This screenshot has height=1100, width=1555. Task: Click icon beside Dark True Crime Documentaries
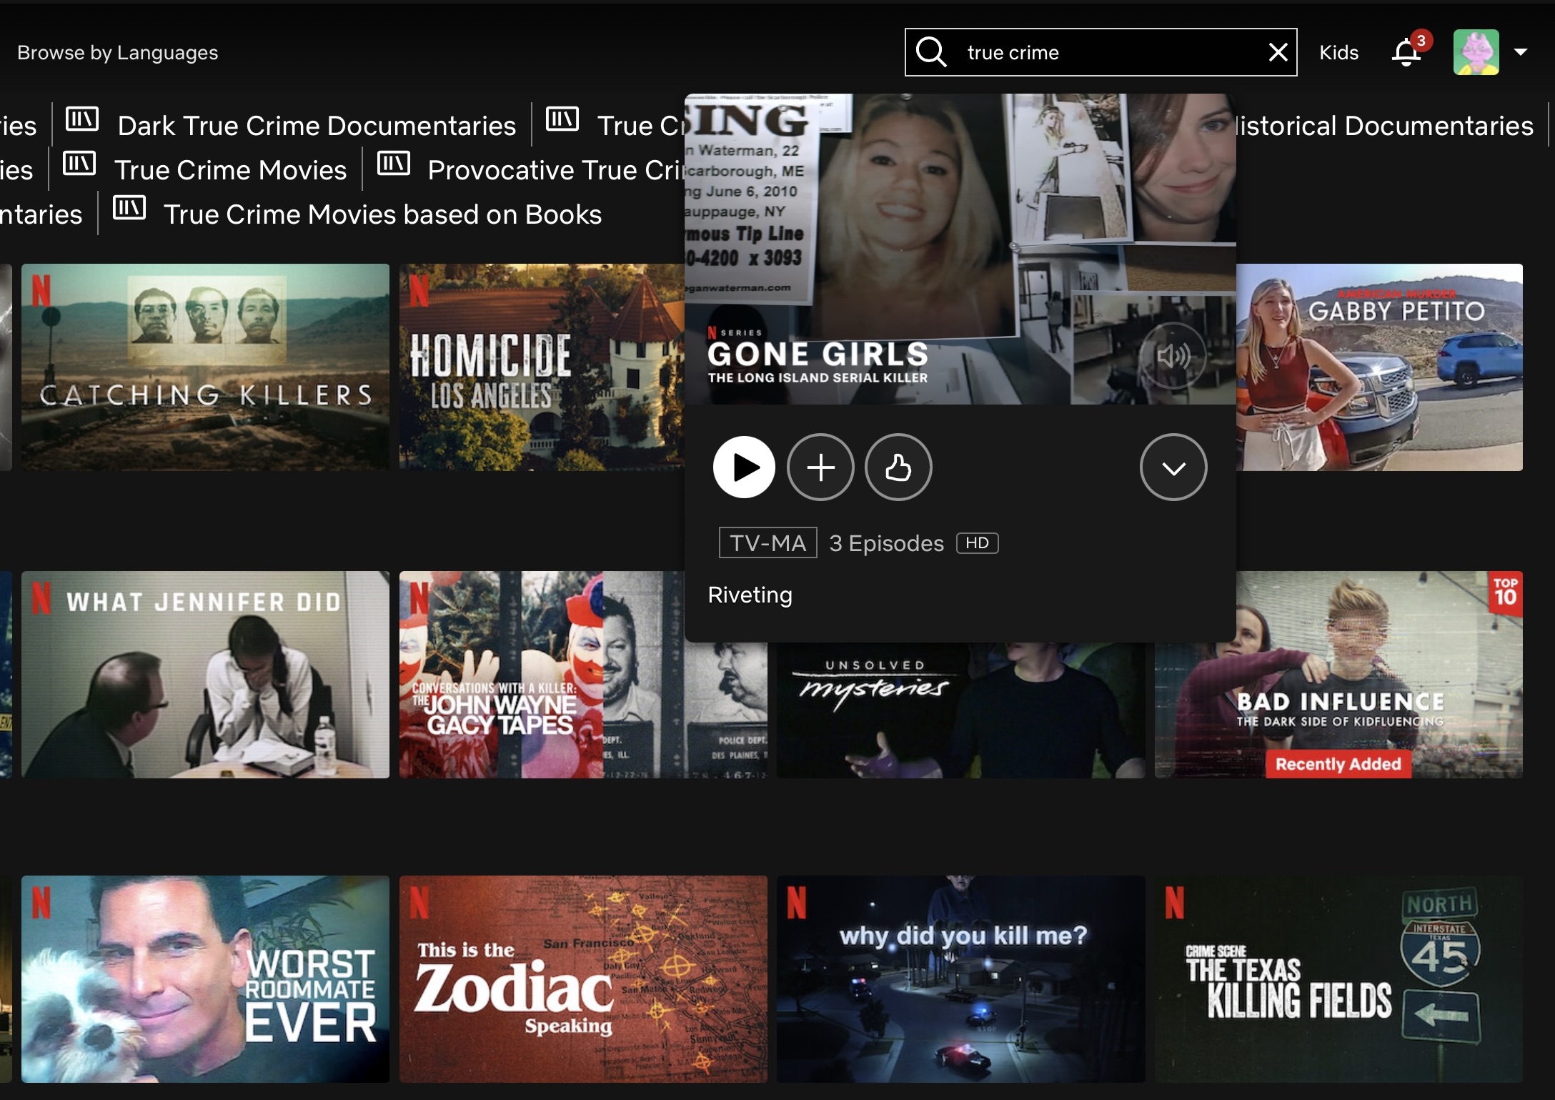pos(82,119)
